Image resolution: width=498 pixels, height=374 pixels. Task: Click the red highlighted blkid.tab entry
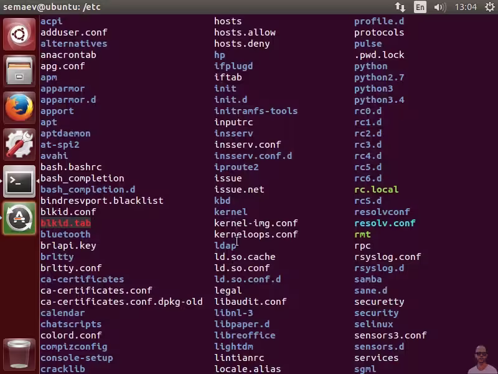click(65, 223)
